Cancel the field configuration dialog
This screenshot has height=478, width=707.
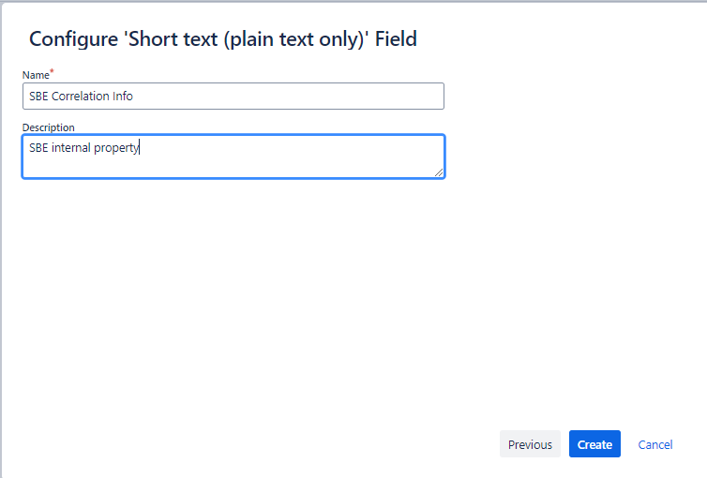pos(654,444)
